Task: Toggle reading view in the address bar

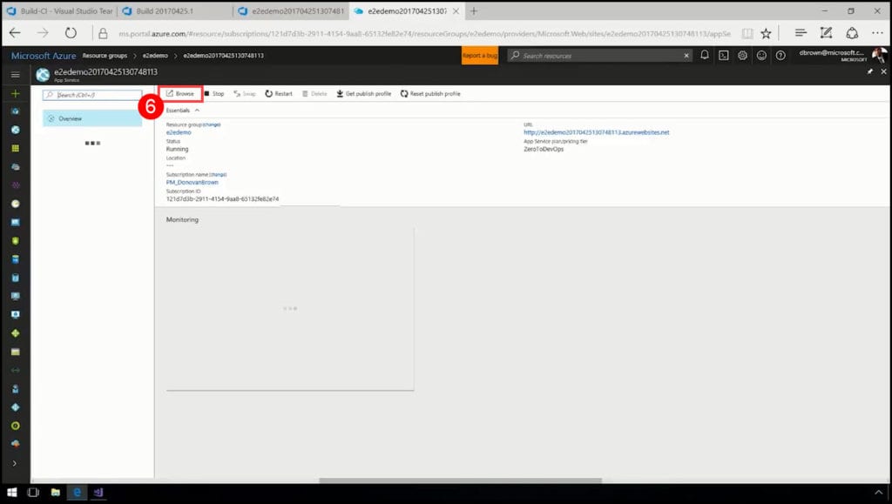Action: point(747,34)
